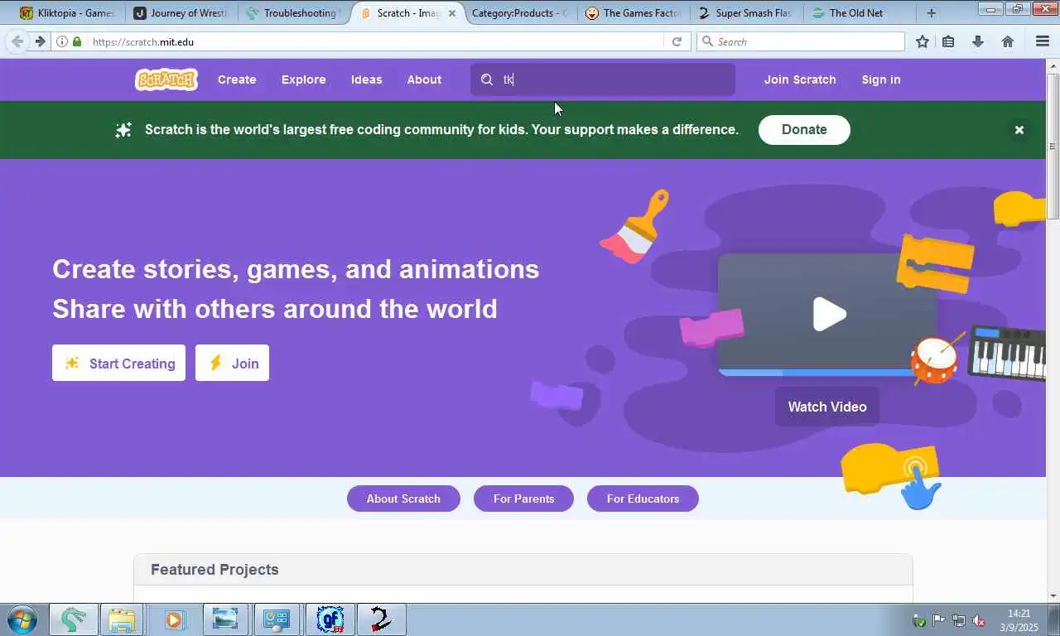Focus the Scratch search field containing 'tk'

[x=602, y=79]
